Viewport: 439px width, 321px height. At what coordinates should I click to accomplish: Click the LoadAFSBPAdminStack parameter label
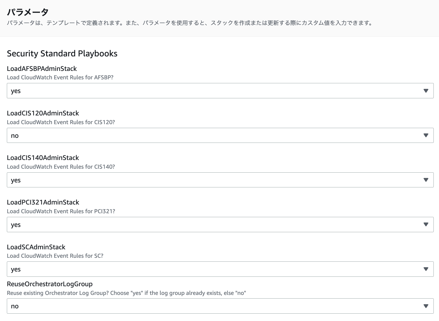coord(42,69)
